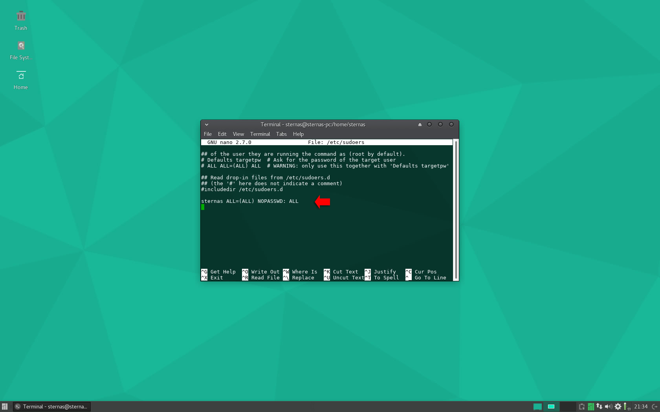Click the "^W Where Is" shortcut label

(300, 272)
